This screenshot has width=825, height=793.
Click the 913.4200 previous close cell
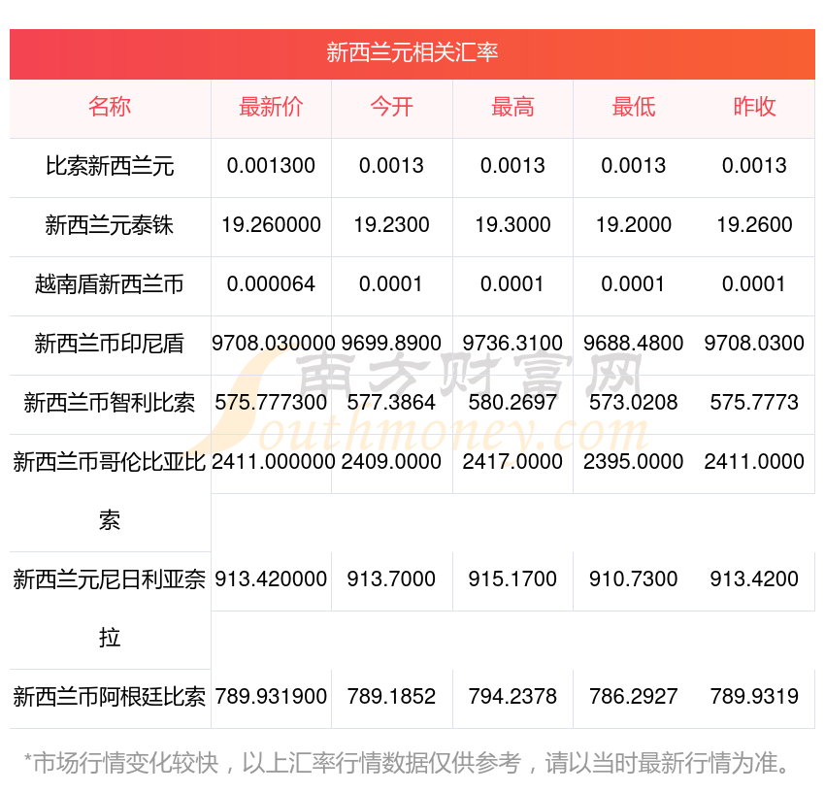coord(754,578)
